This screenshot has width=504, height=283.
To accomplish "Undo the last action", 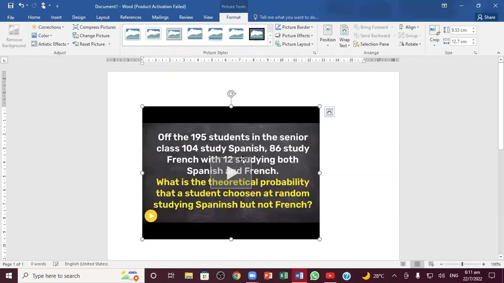I will coord(21,6).
